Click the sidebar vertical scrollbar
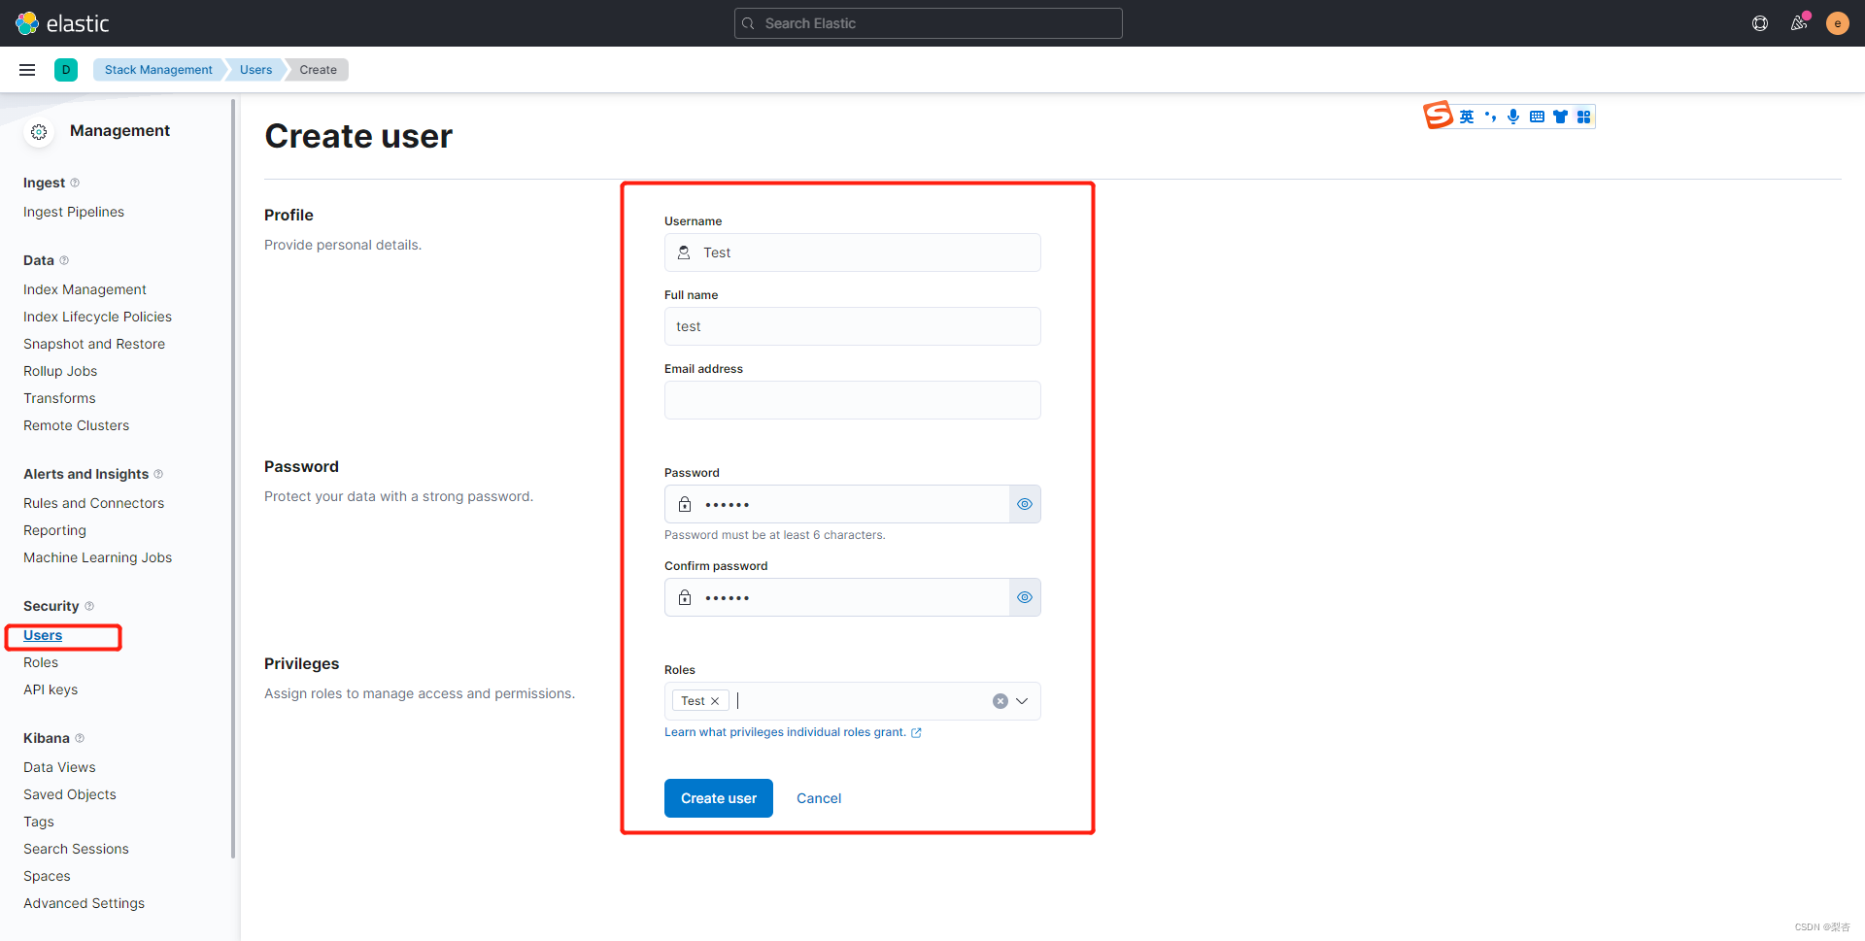Viewport: 1865px width, 941px height. (x=233, y=479)
